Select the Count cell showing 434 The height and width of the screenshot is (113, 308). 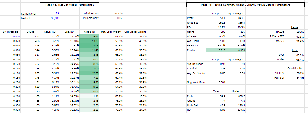pos(30,36)
